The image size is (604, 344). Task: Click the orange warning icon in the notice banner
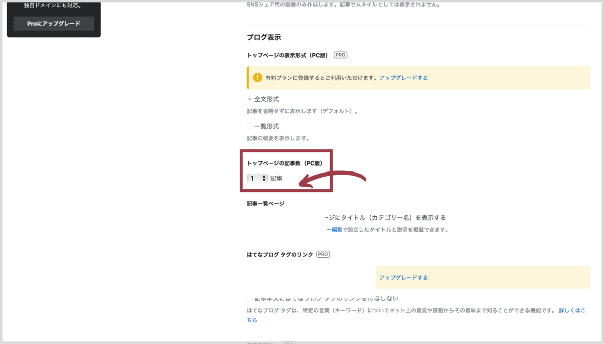pyautogui.click(x=257, y=77)
